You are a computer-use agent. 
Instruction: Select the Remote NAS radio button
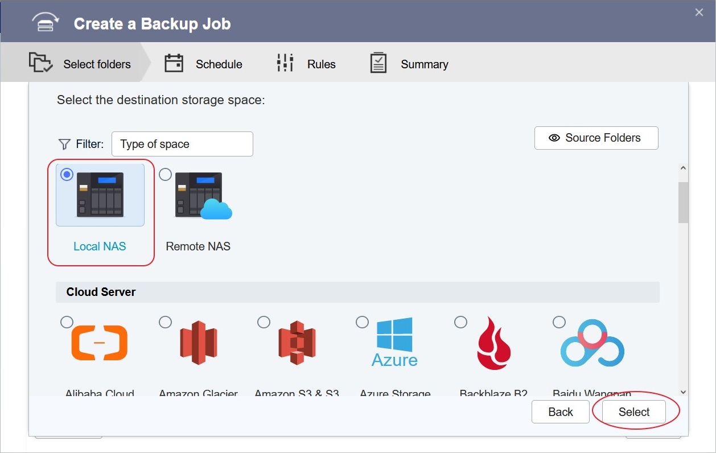(x=165, y=175)
